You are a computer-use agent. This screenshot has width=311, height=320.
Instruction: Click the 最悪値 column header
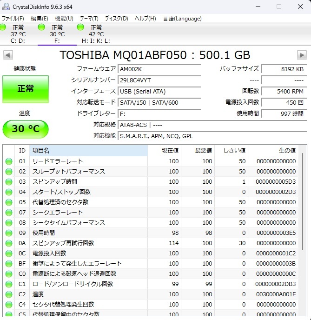198,151
